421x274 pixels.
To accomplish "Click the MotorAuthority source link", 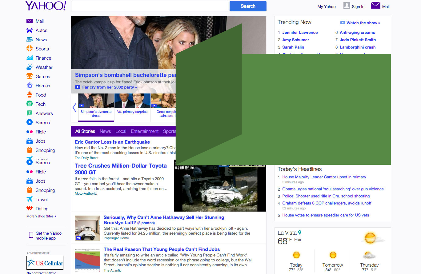I will coord(86,193).
